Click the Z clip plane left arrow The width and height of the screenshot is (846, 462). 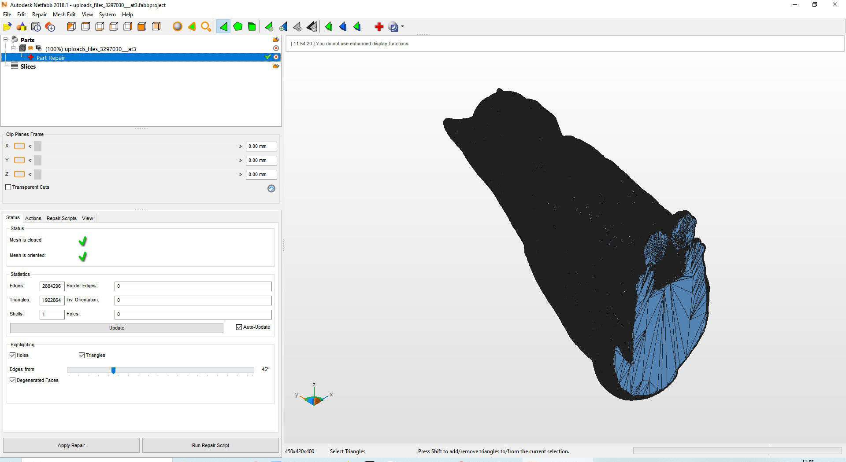[30, 175]
